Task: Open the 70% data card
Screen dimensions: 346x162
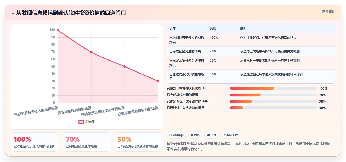Action: coord(87,142)
